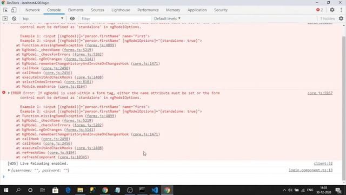Click the red error icon beside ERROR Error

pyautogui.click(x=4, y=93)
